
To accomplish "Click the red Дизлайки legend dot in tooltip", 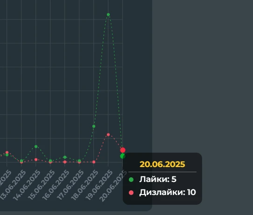I will point(131,193).
